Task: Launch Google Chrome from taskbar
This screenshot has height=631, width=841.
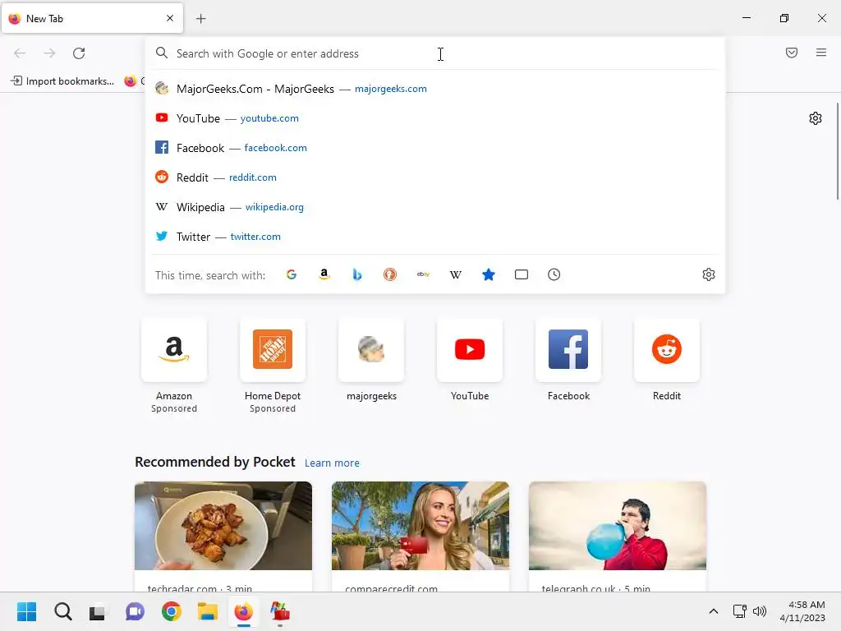Action: (x=171, y=611)
